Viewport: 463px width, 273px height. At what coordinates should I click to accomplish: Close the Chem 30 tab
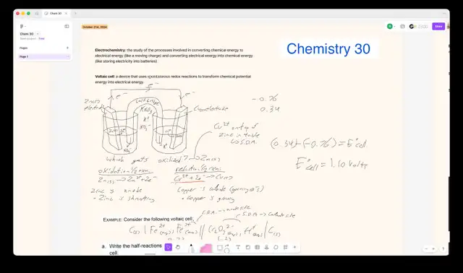click(x=66, y=13)
